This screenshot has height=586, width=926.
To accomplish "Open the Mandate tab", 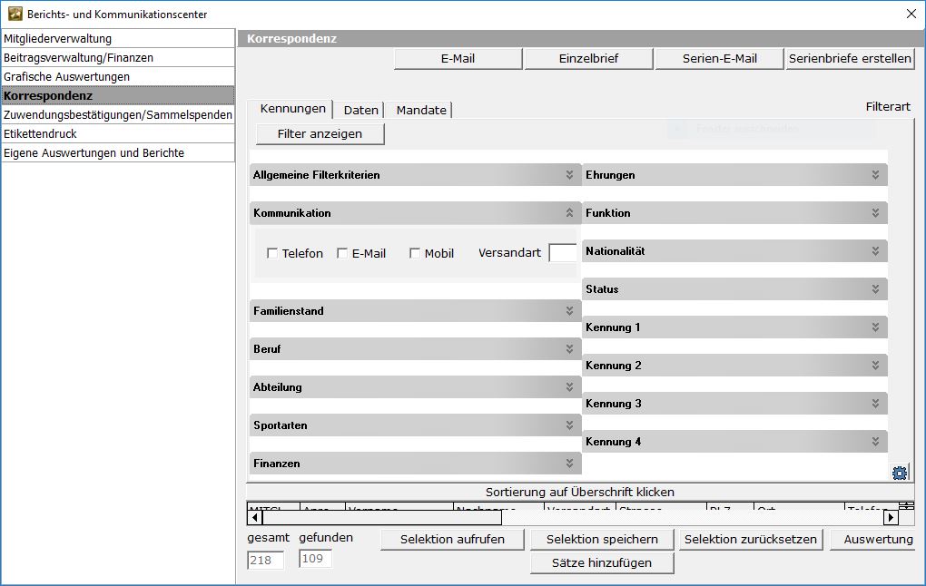I will 421,110.
